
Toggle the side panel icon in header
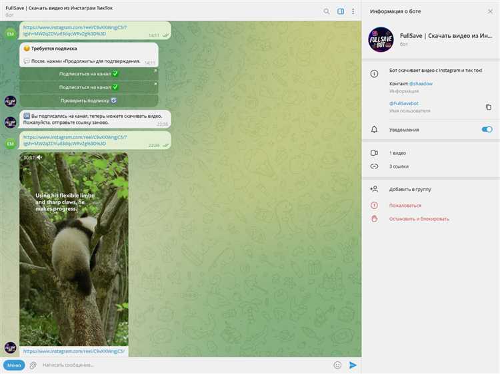[341, 11]
